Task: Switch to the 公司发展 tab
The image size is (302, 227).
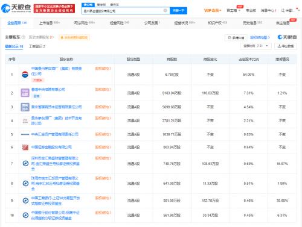Action: coord(152,23)
